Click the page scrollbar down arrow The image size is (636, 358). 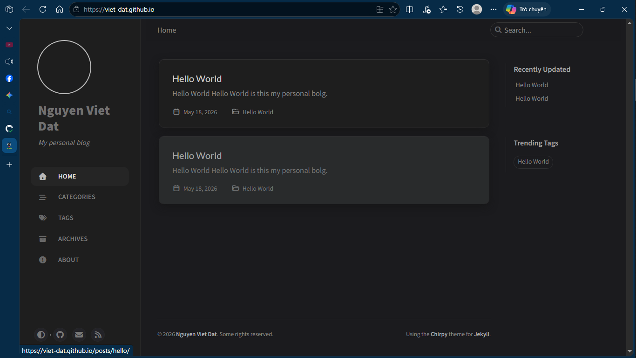click(630, 351)
